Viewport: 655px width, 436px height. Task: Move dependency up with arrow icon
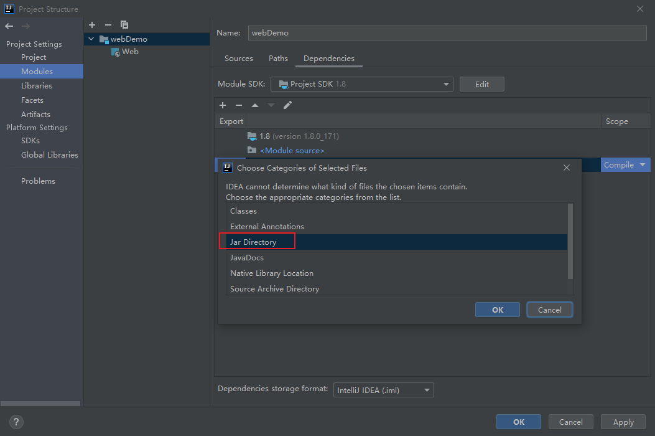coord(255,105)
